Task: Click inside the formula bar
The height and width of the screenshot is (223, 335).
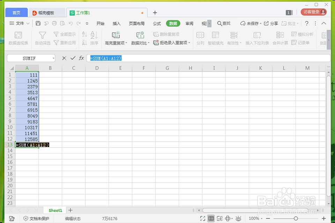Action: click(208, 58)
